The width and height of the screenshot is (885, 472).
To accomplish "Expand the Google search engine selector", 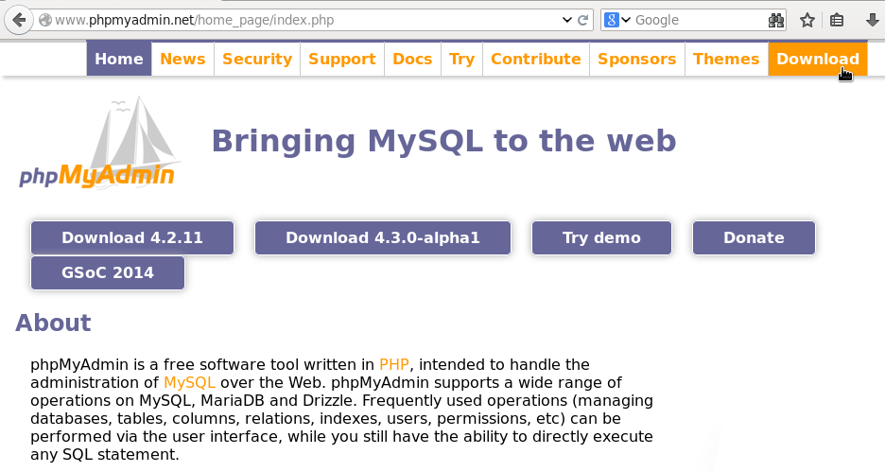I will pyautogui.click(x=617, y=20).
